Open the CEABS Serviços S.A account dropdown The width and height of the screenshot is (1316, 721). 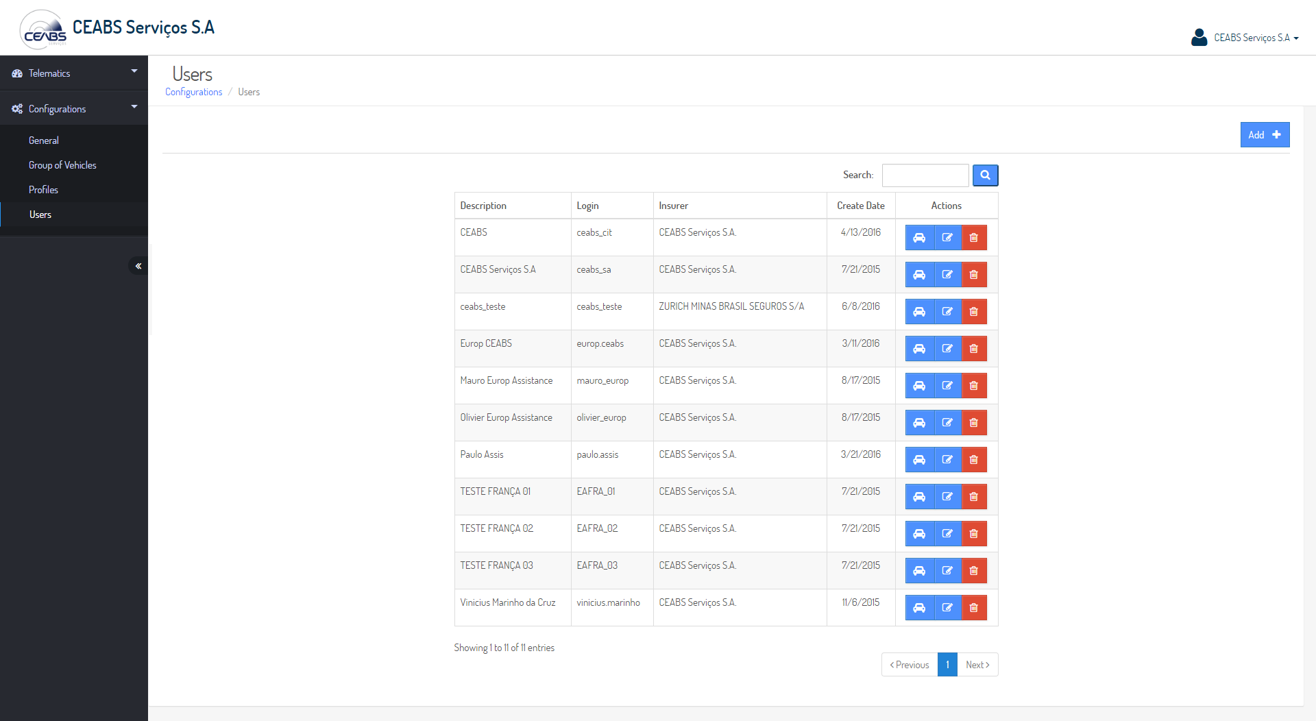click(x=1245, y=38)
